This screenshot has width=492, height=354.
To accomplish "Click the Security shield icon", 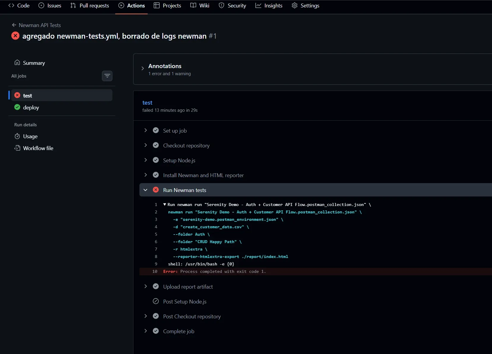I will (x=222, y=5).
